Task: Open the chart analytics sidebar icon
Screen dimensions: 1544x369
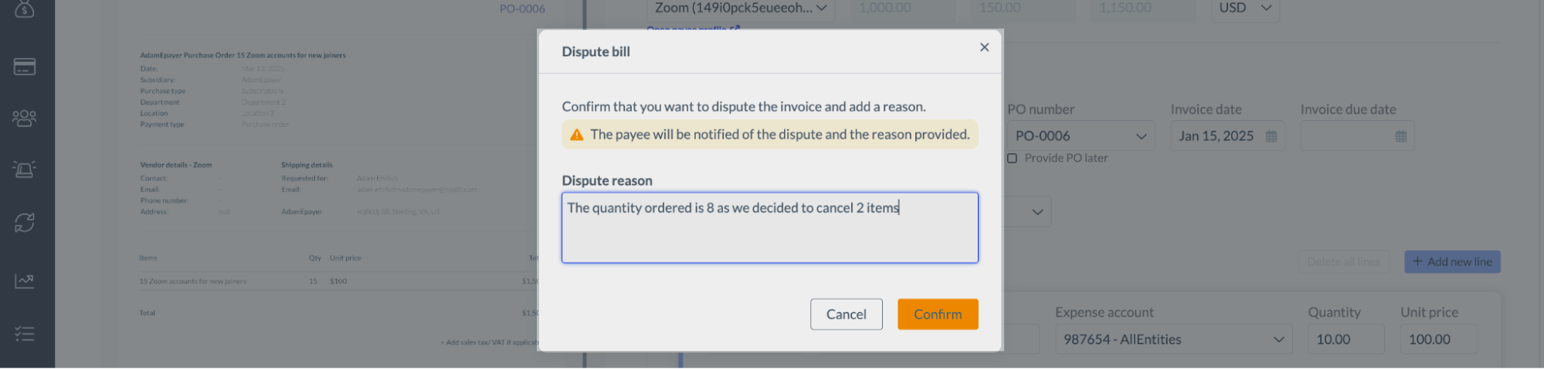Action: coord(25,280)
